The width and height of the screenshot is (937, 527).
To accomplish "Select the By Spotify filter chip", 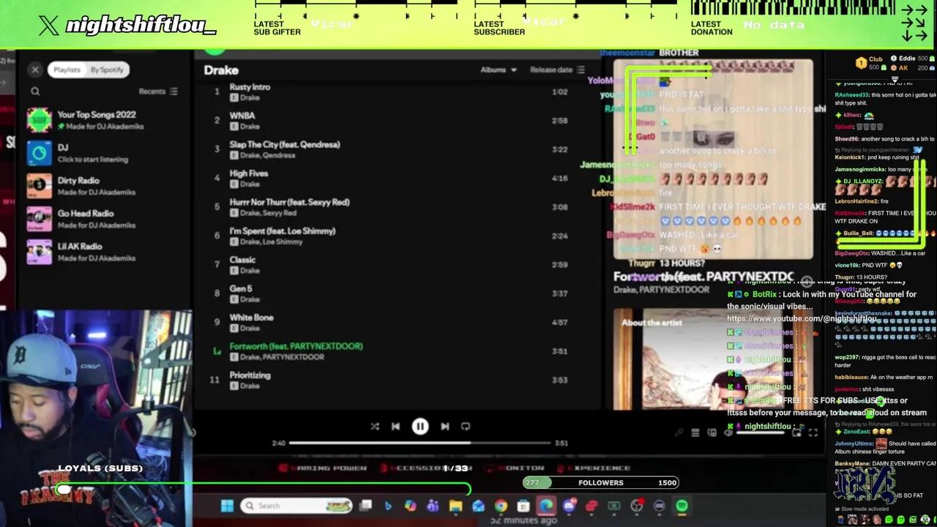I will coord(107,70).
